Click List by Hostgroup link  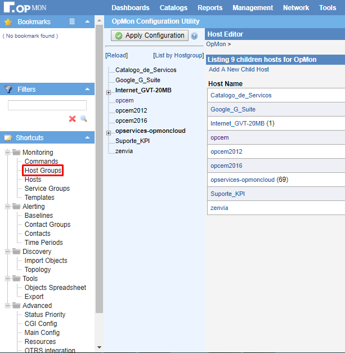178,55
